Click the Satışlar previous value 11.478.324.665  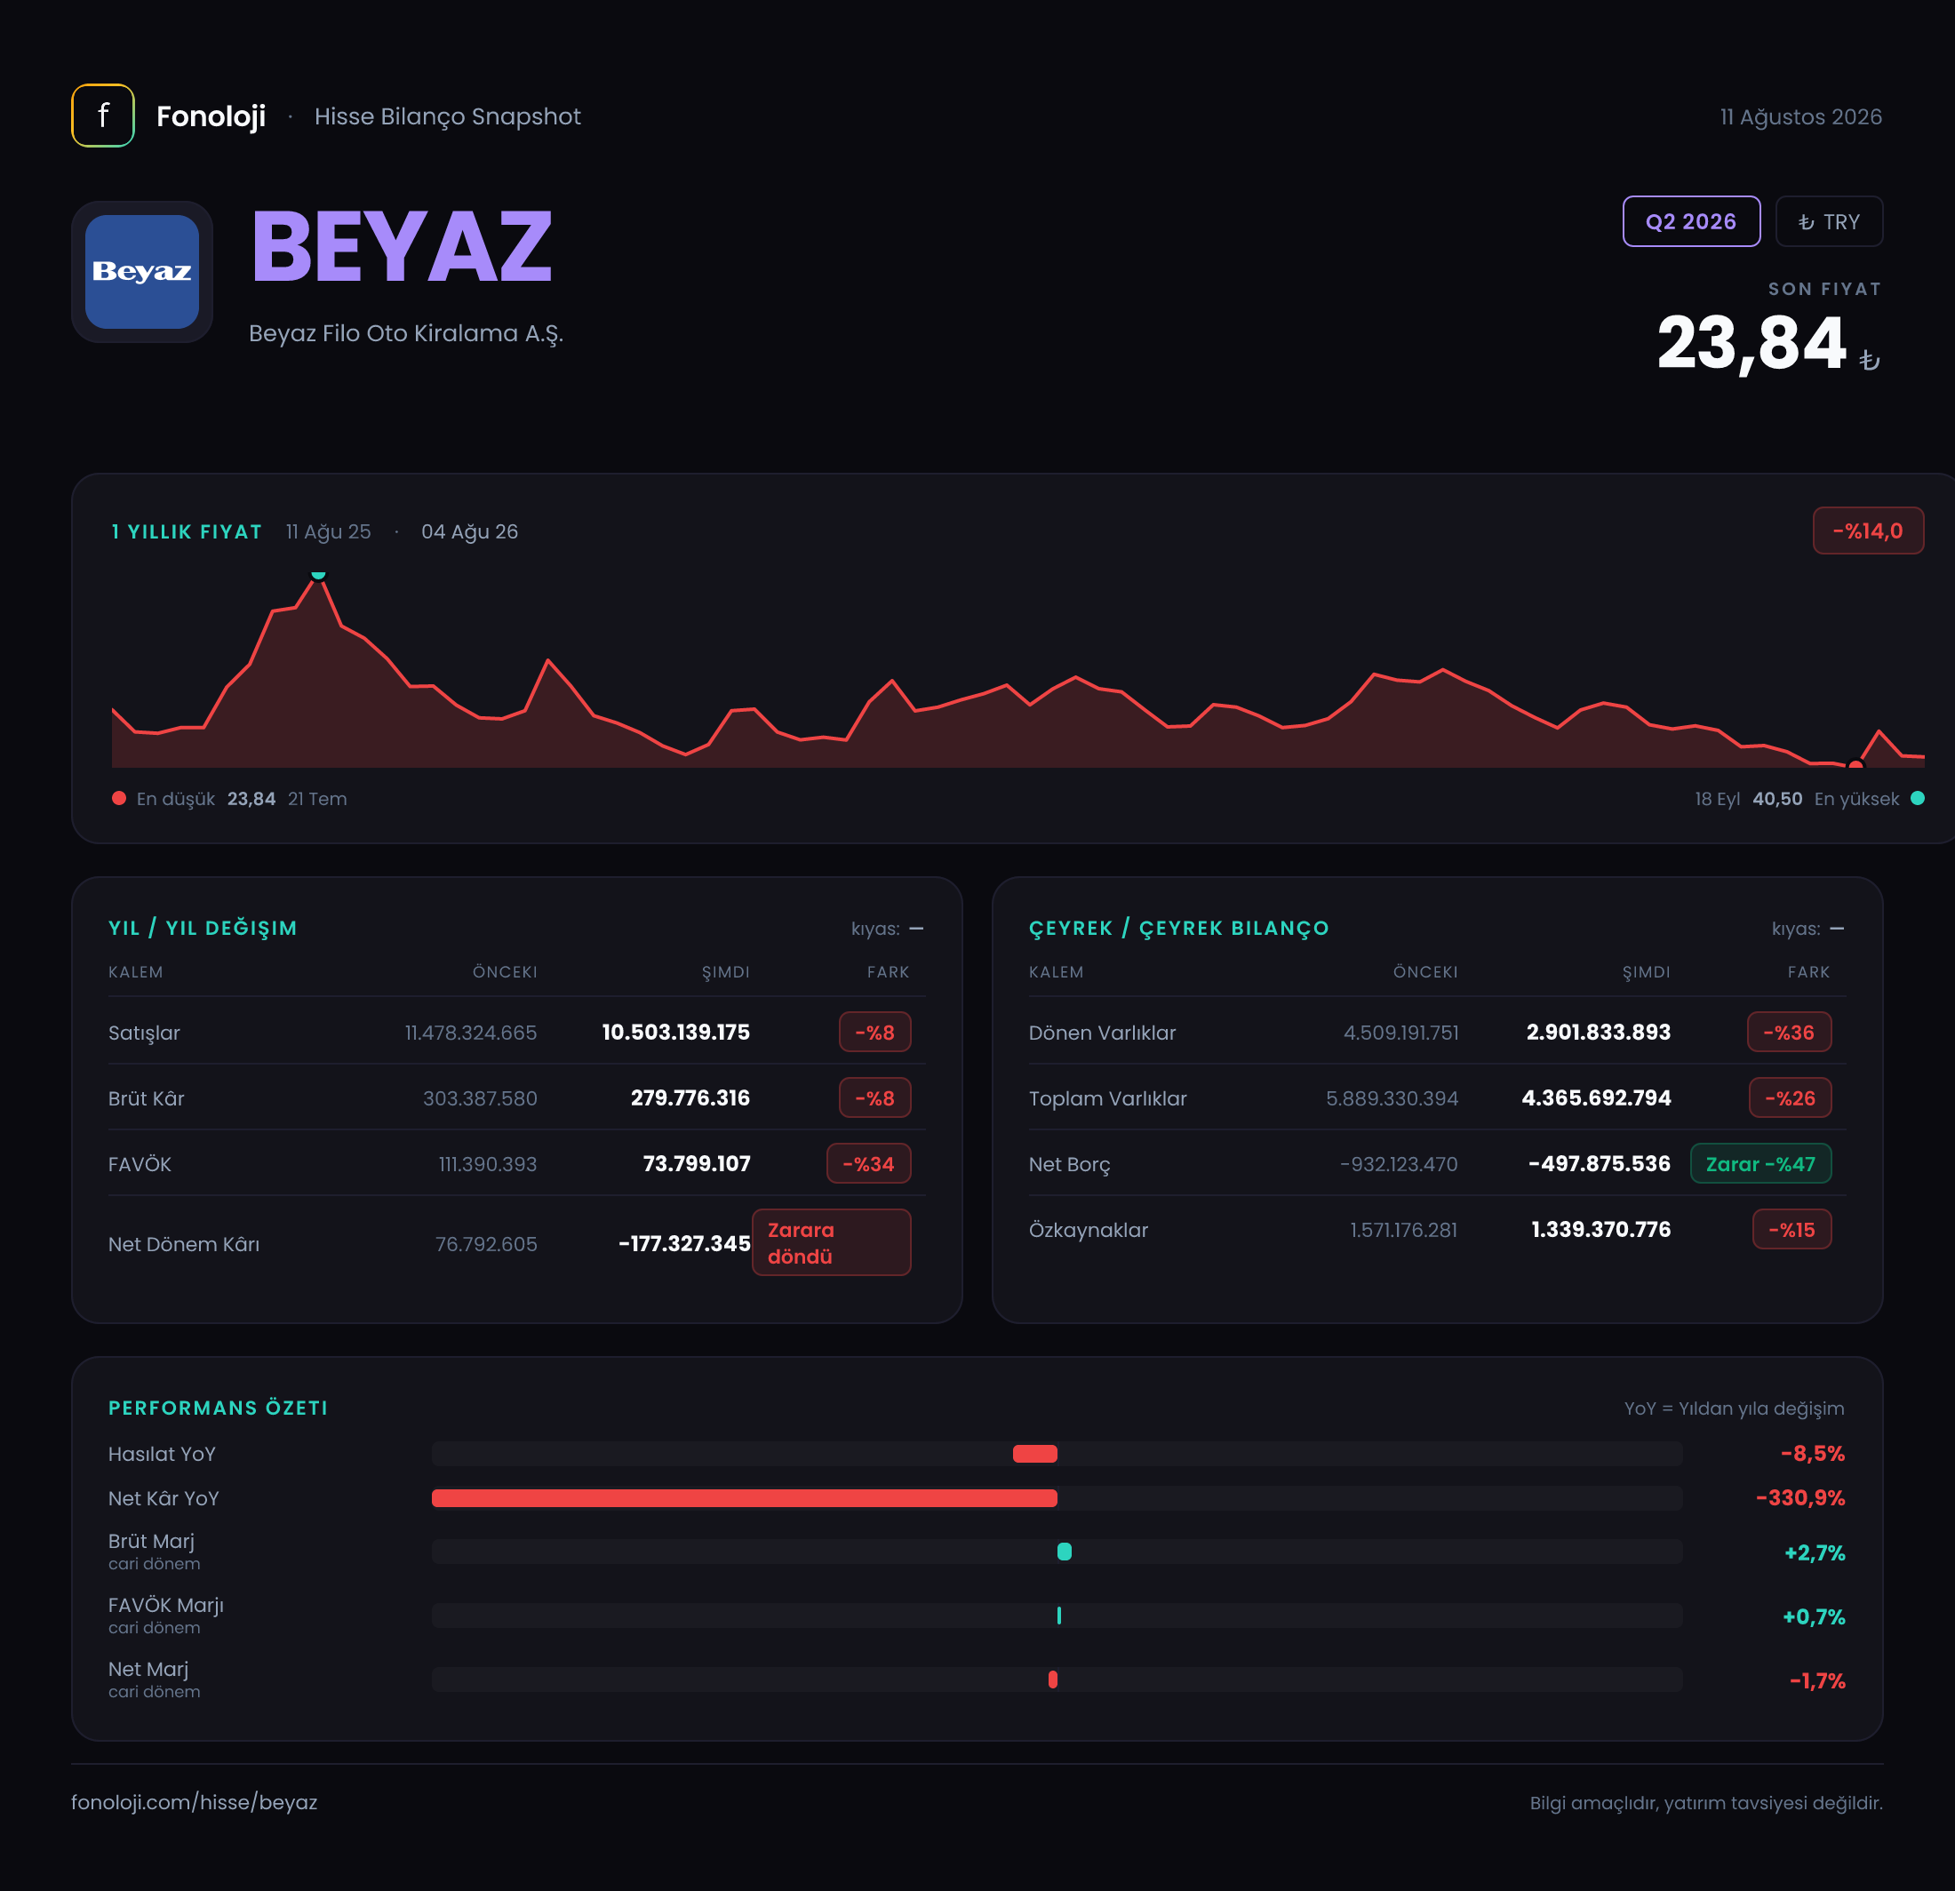(471, 1033)
